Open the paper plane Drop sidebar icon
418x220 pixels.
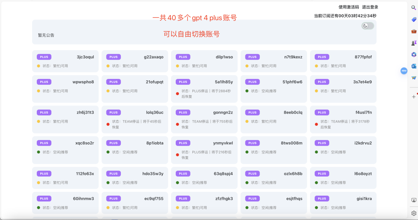pos(414,78)
